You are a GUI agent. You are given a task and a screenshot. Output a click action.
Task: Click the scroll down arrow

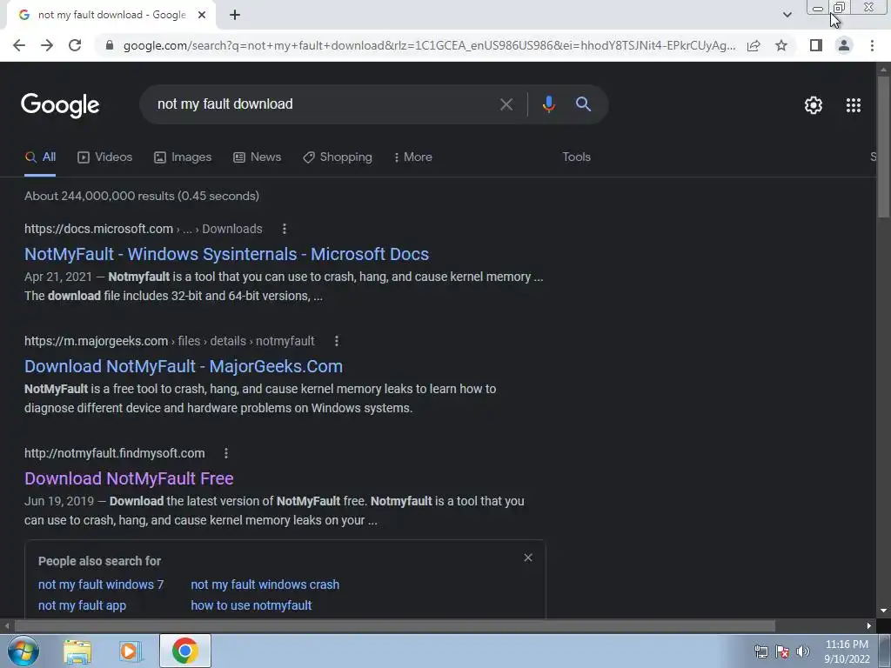click(x=883, y=611)
